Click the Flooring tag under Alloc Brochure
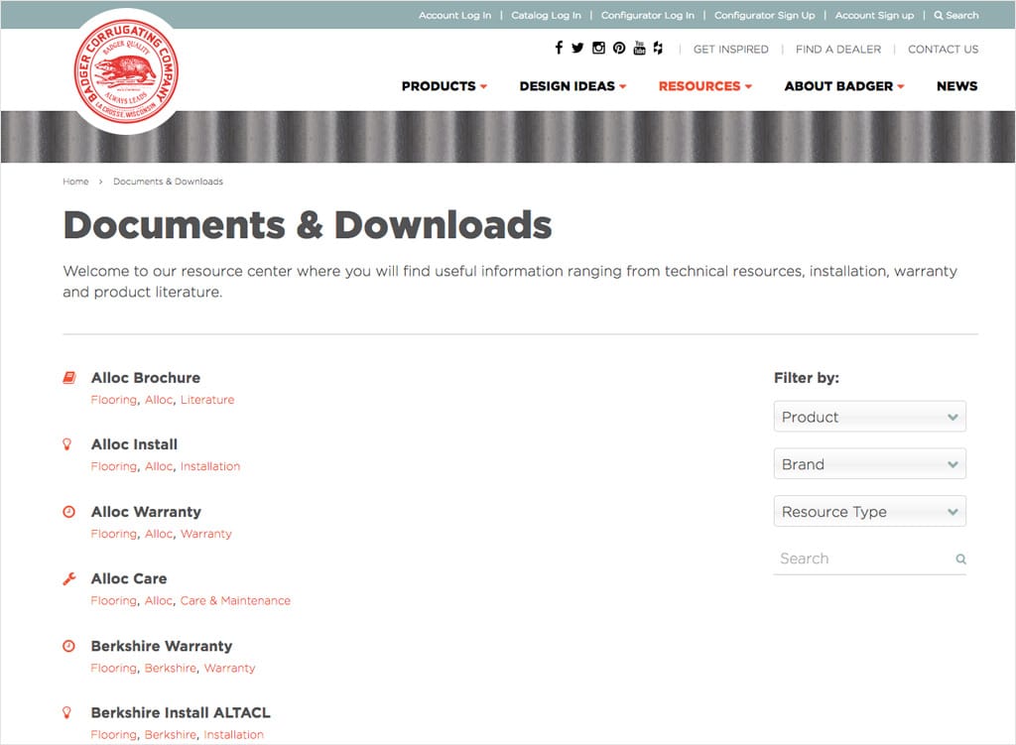The width and height of the screenshot is (1016, 745). (x=114, y=400)
